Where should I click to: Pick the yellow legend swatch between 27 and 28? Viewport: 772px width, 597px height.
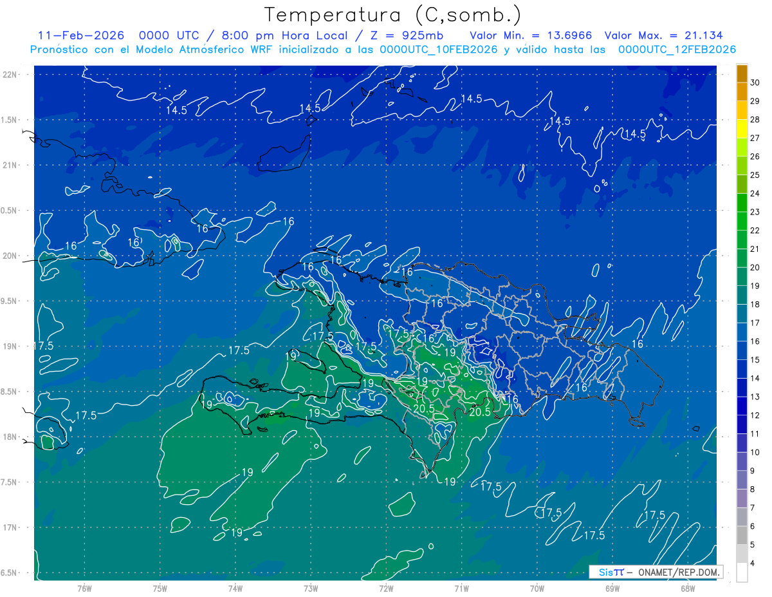[742, 129]
